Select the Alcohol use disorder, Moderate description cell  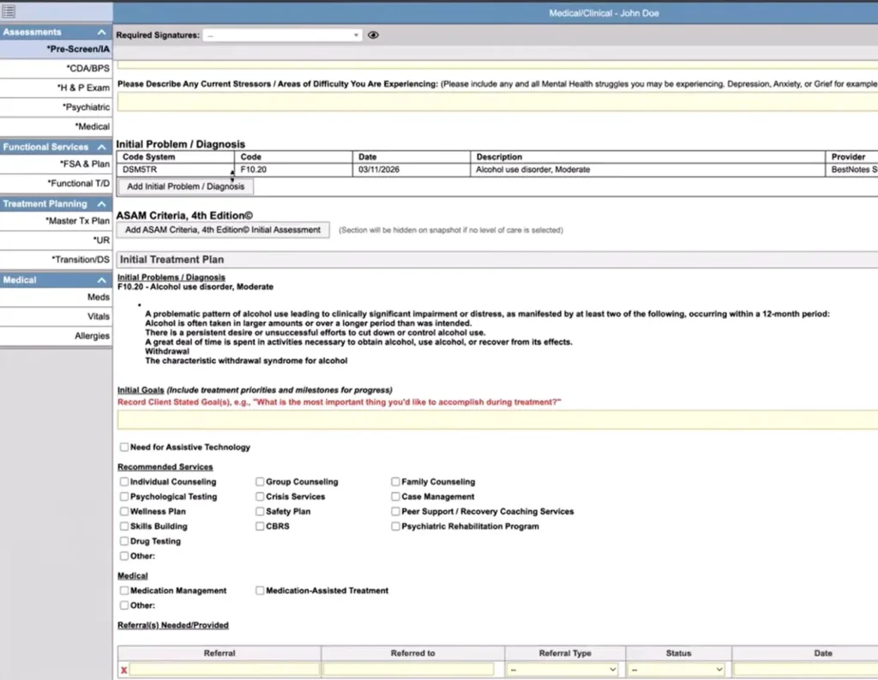pyautogui.click(x=647, y=170)
